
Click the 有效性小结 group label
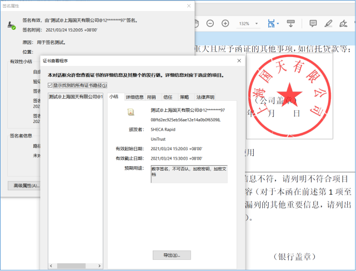(x=21, y=62)
